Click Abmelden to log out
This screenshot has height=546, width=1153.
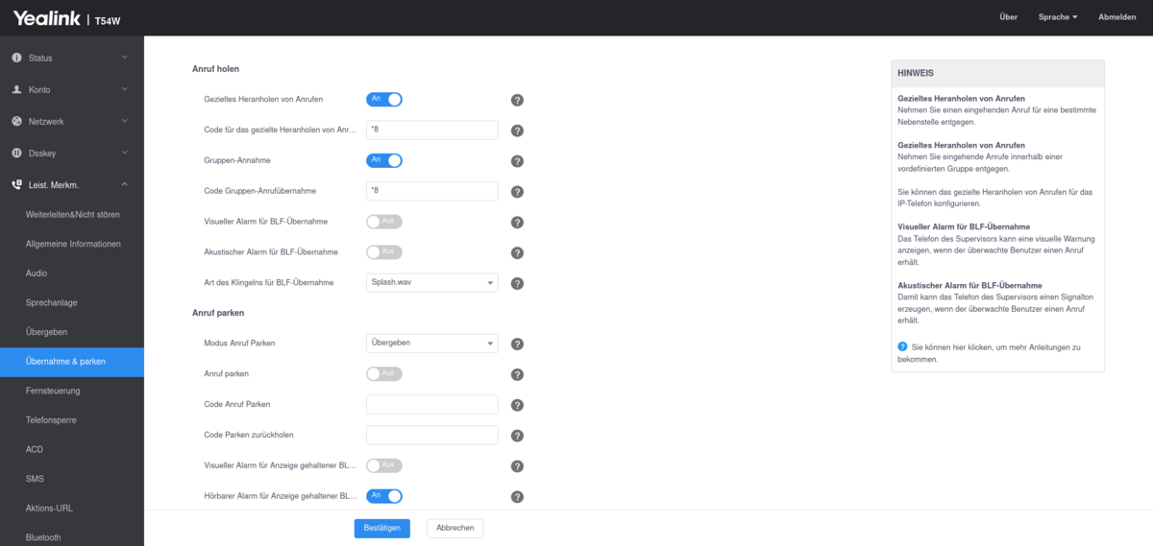pos(1116,17)
